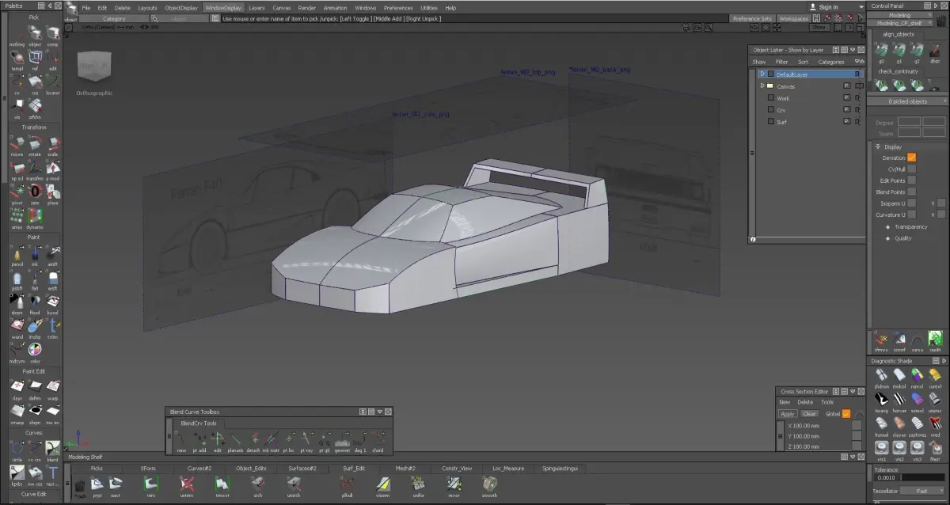Click Clear in Cross Section Editor
950x505 pixels.
point(809,414)
